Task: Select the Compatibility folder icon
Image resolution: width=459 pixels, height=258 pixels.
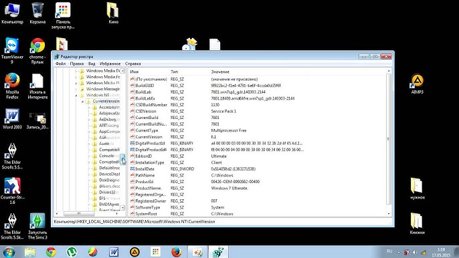Action: tap(94, 150)
